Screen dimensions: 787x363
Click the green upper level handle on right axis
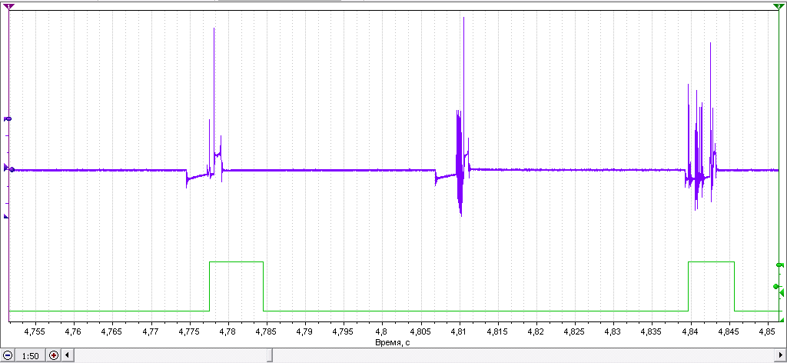pyautogui.click(x=779, y=265)
